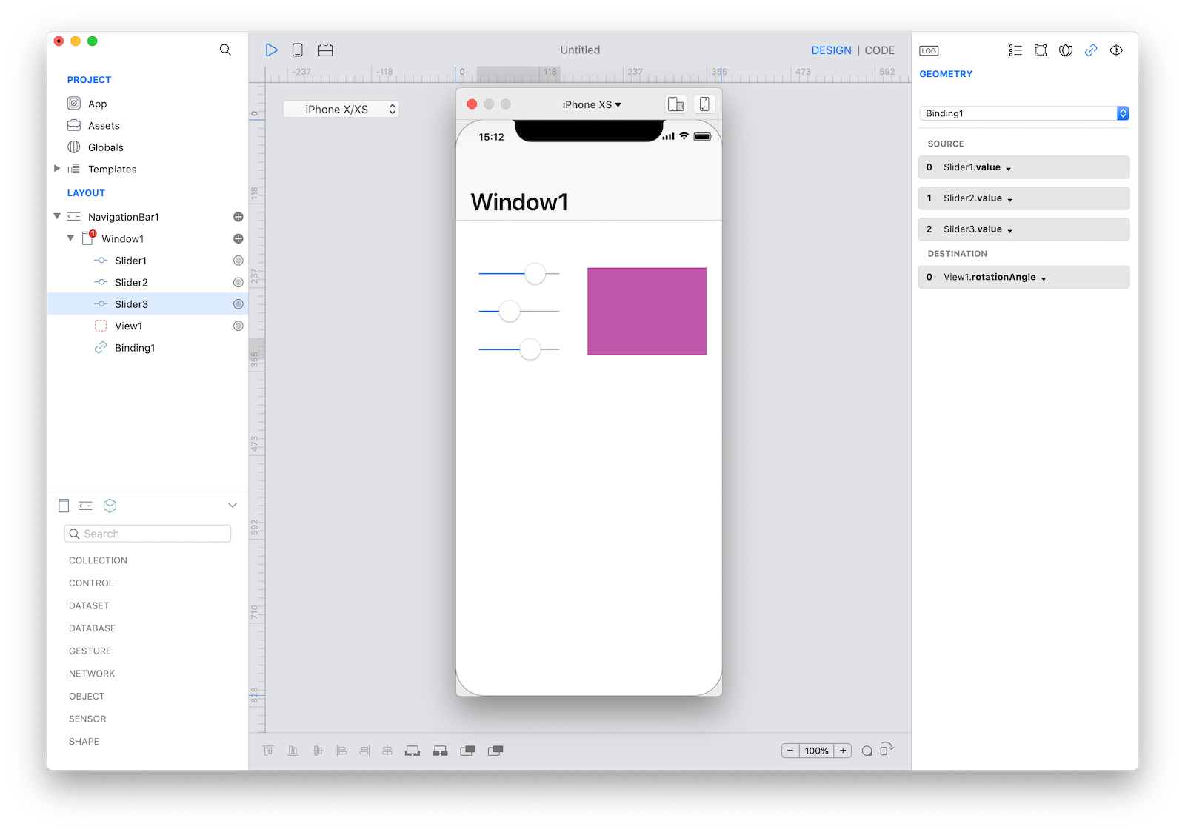Image resolution: width=1185 pixels, height=832 pixels.
Task: Toggle the circle indicator for Slider2 row
Action: click(x=238, y=282)
